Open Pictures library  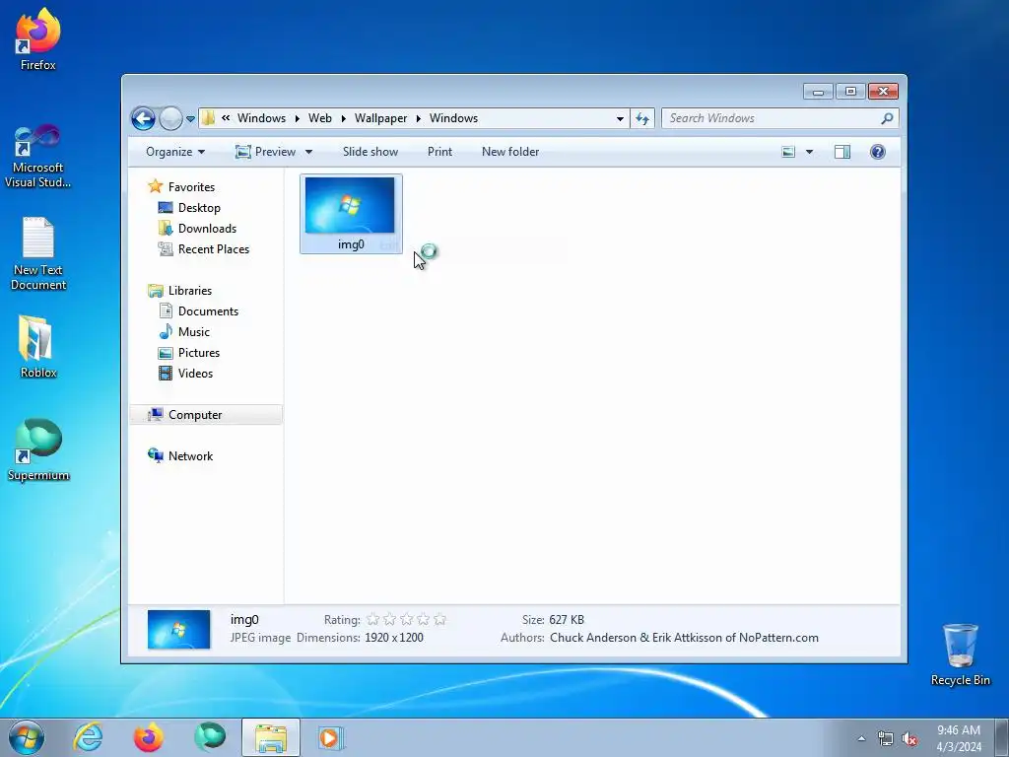[199, 353]
